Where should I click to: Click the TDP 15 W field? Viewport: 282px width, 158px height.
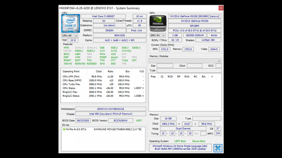point(73,40)
